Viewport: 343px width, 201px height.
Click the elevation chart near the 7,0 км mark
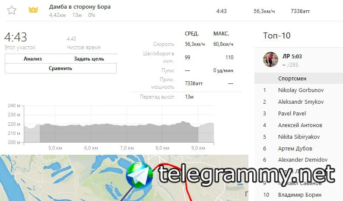tap(127, 134)
